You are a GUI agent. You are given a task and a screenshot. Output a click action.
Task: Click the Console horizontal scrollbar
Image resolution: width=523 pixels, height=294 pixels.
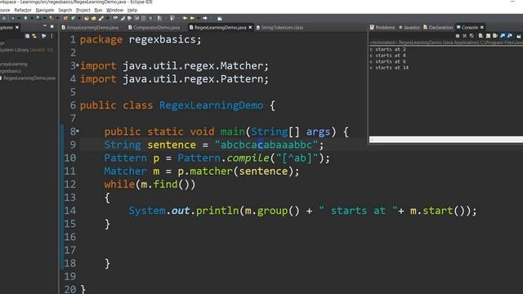pyautogui.click(x=446, y=140)
